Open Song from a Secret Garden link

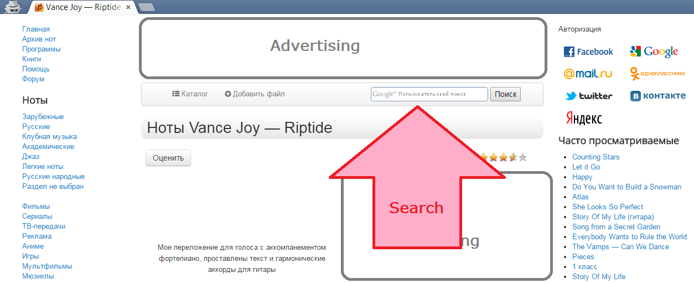[x=617, y=227]
